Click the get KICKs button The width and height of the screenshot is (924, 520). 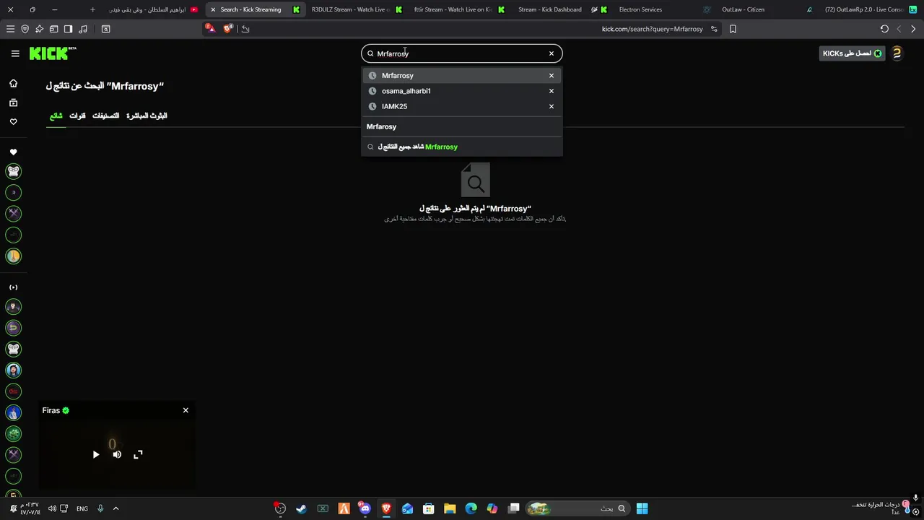(x=852, y=53)
